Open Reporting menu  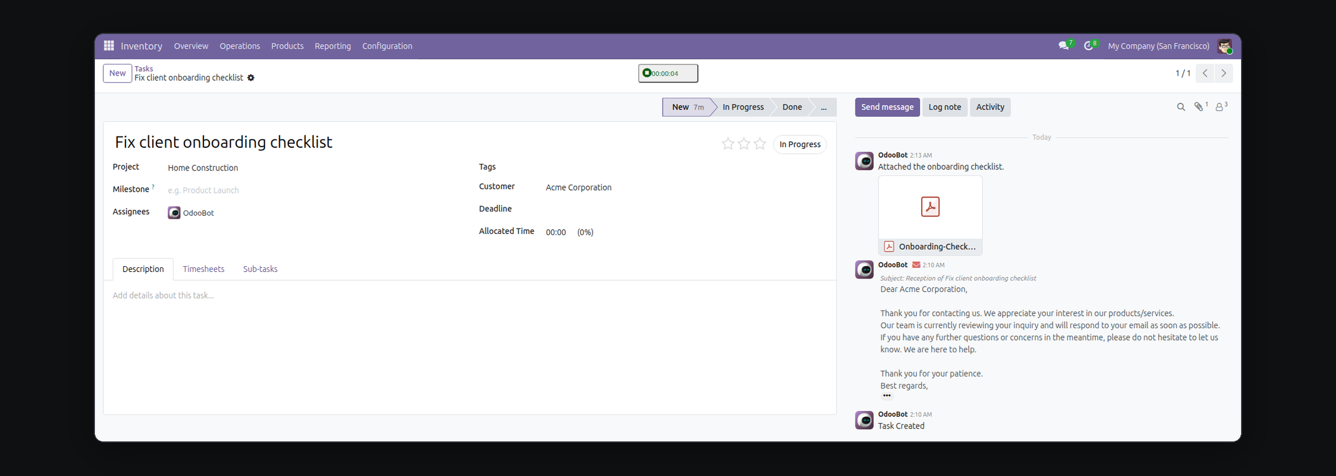click(x=333, y=46)
